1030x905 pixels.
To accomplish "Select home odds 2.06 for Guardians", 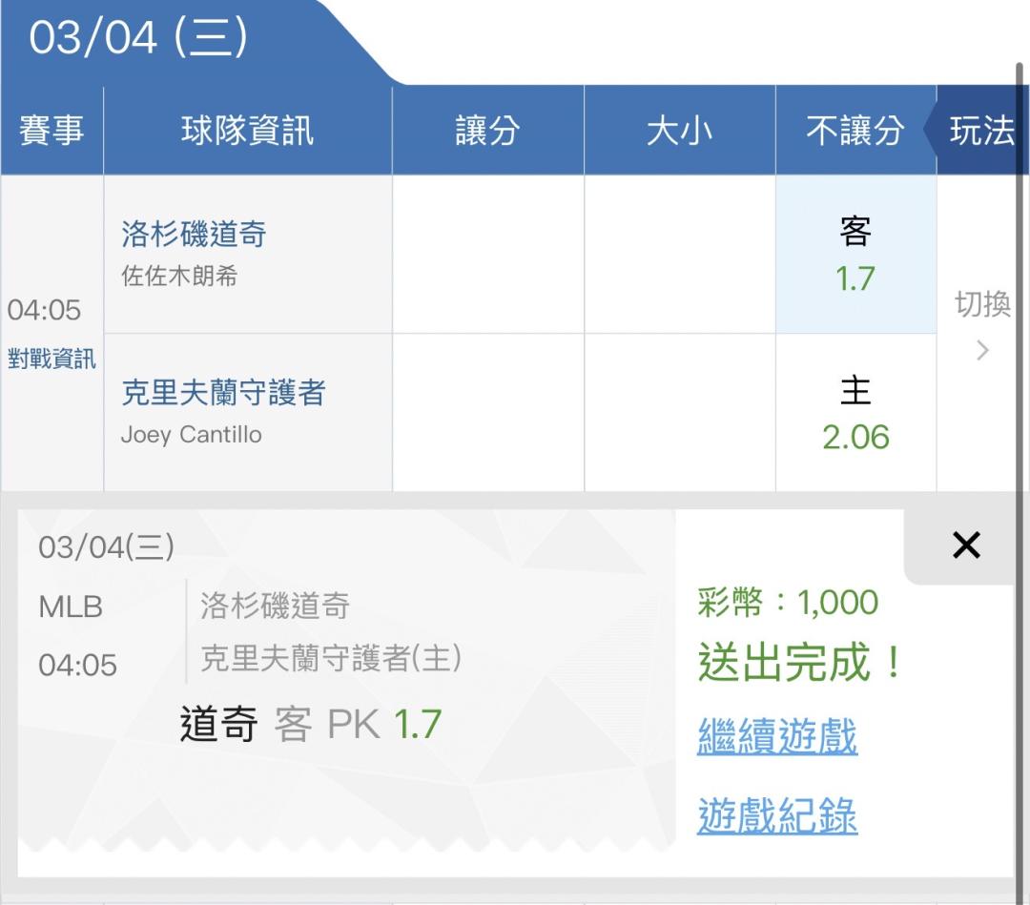I will click(x=855, y=413).
